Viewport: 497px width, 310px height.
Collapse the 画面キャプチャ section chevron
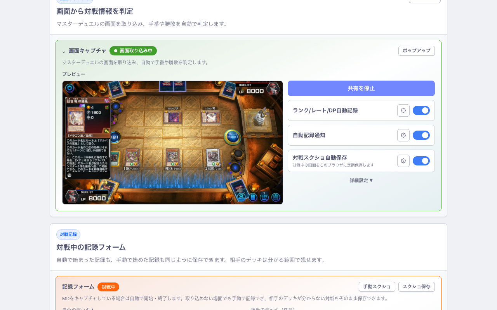pyautogui.click(x=64, y=51)
